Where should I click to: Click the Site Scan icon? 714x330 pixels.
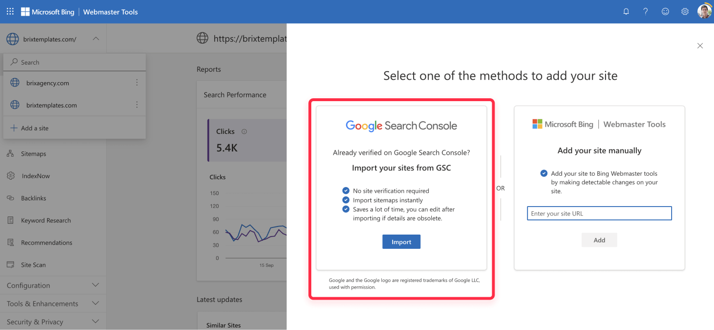10,265
